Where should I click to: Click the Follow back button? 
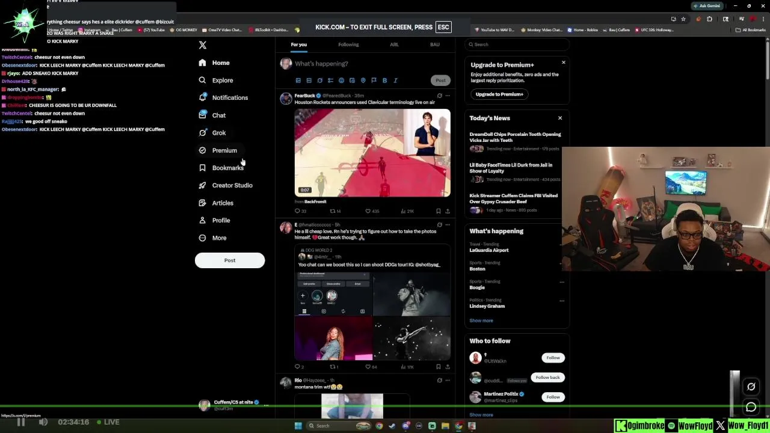[547, 377]
